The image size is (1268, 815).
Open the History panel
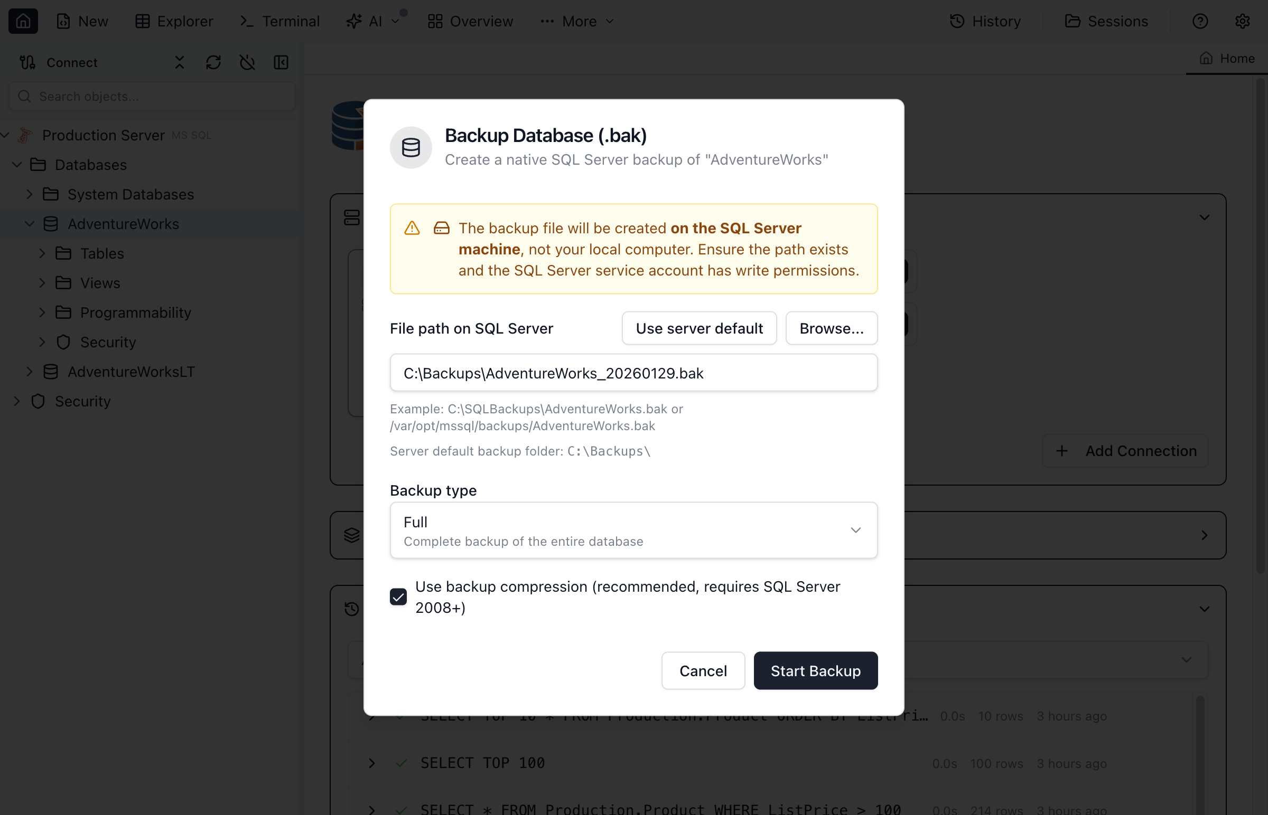pyautogui.click(x=985, y=21)
